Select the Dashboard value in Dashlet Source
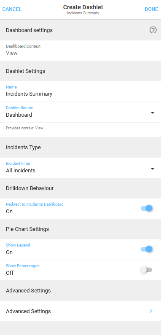Viewport: 161px width, 335px height. point(19,115)
